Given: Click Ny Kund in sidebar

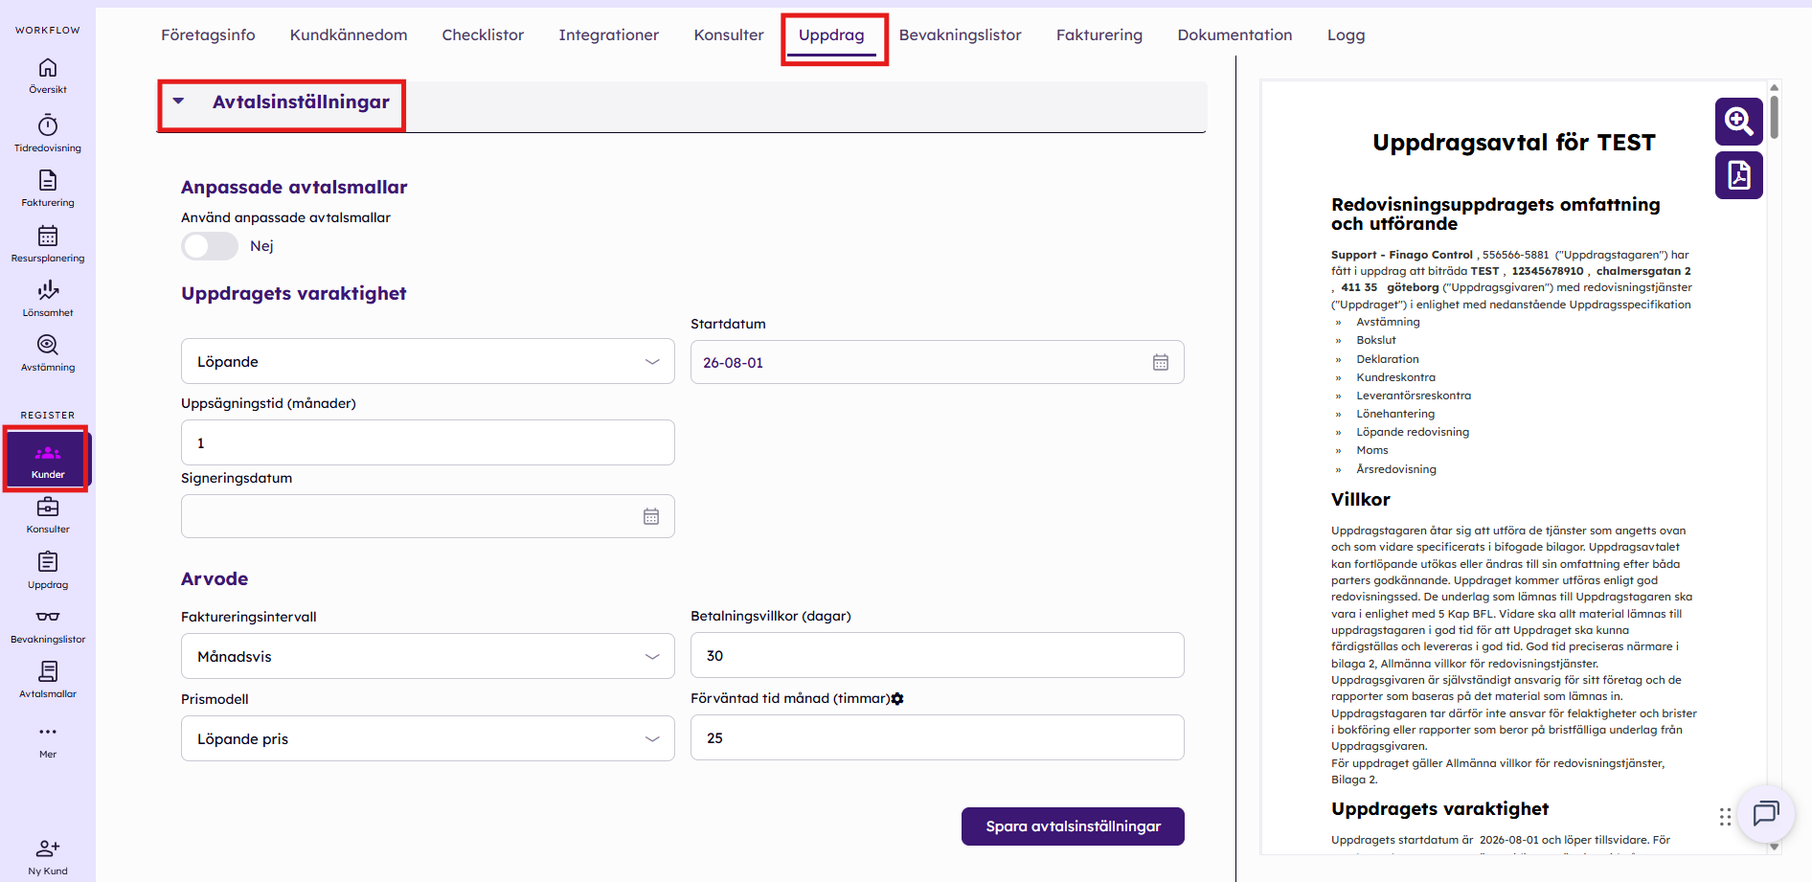Looking at the screenshot, I should pos(48,857).
